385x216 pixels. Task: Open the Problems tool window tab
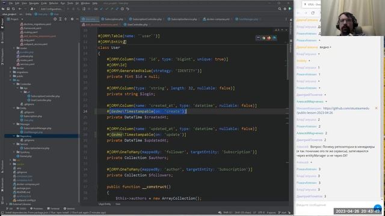pyautogui.click(x=36, y=209)
